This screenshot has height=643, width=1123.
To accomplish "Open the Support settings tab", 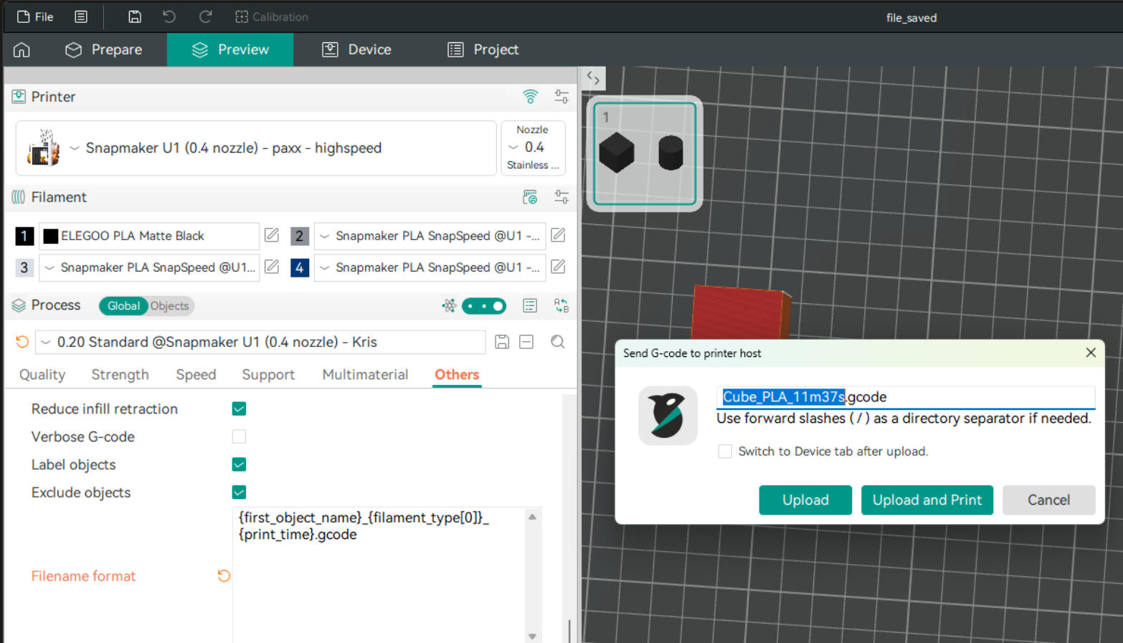I will click(x=268, y=374).
